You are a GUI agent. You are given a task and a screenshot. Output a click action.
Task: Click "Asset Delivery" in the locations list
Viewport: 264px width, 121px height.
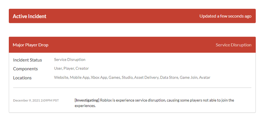tap(146, 78)
